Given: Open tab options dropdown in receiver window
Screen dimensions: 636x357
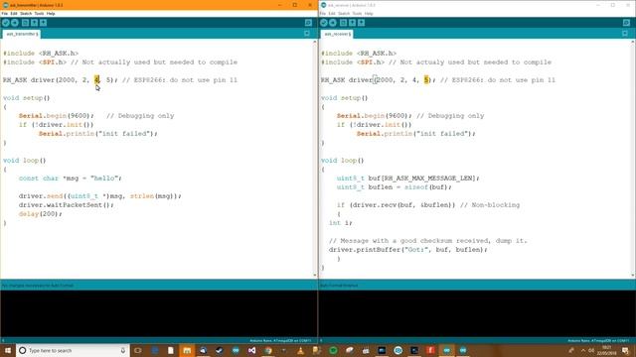Looking at the screenshot, I should 625,34.
